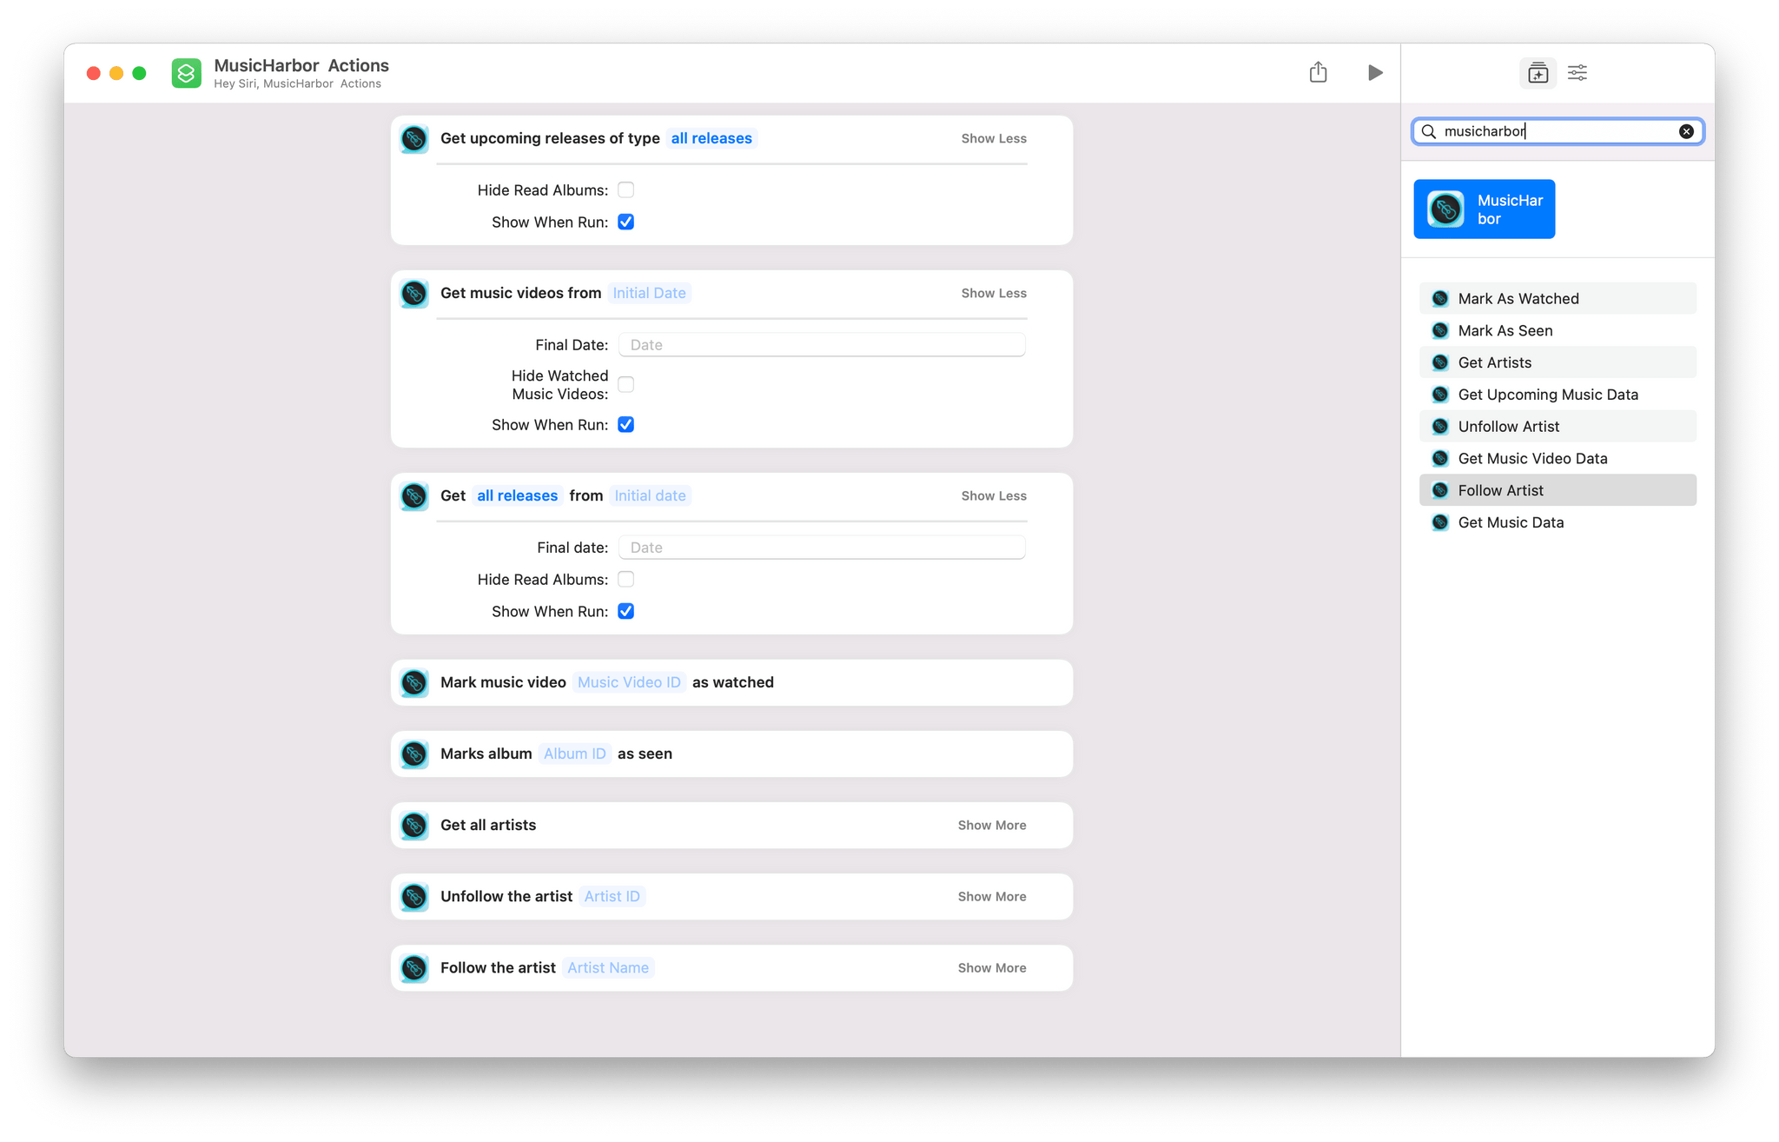Click the search magnifier icon

1428,131
